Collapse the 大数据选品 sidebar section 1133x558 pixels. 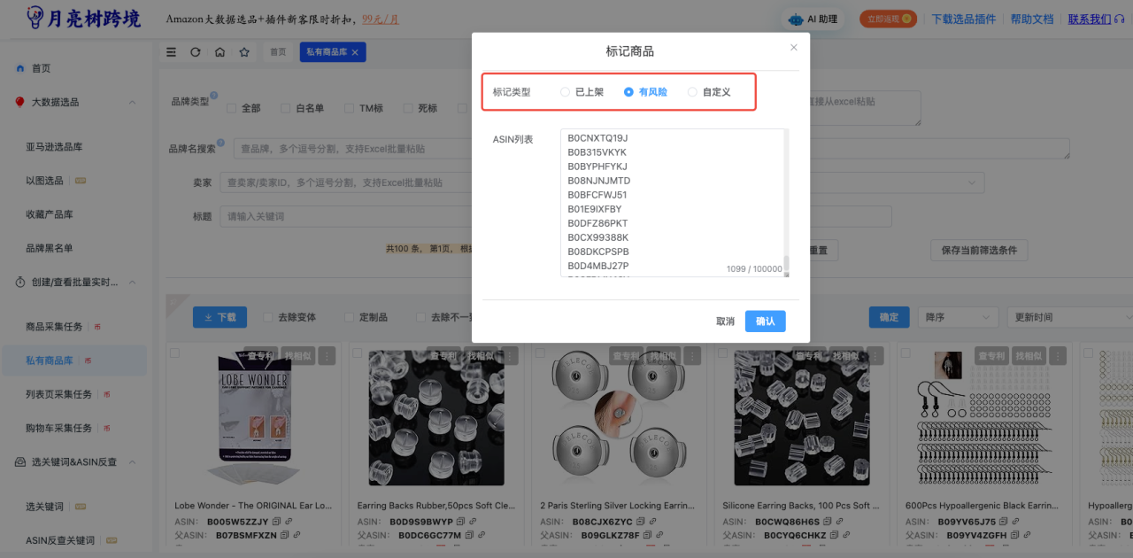pyautogui.click(x=133, y=102)
